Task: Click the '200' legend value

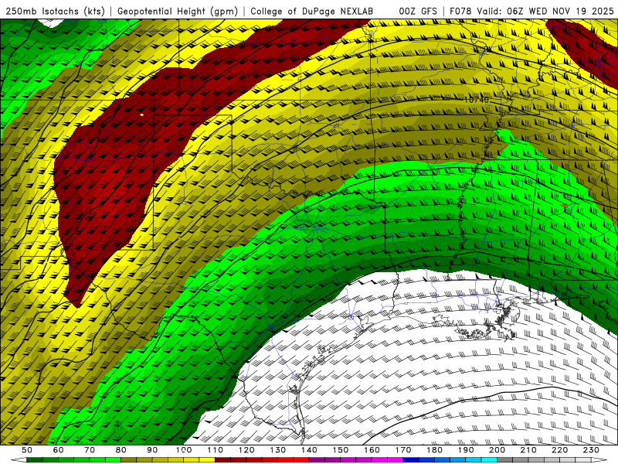Action: [x=497, y=450]
